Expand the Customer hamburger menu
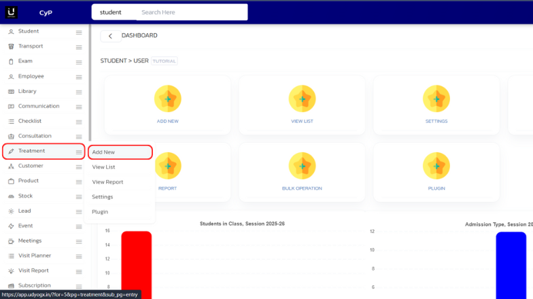This screenshot has width=533, height=299. (79, 166)
